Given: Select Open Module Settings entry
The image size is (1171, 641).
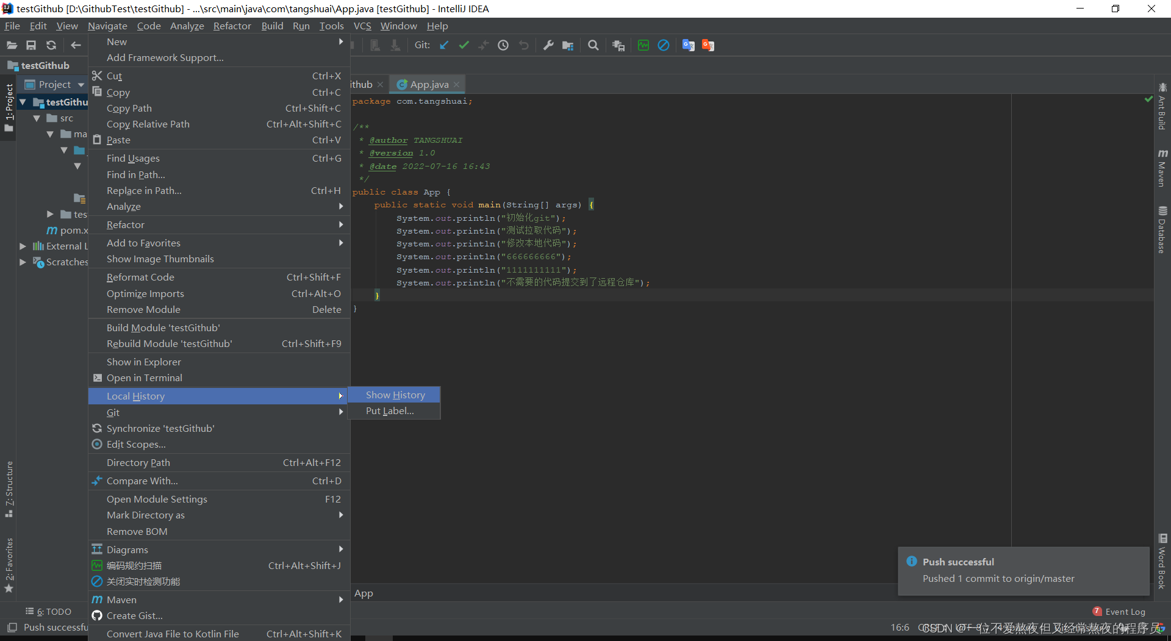Looking at the screenshot, I should pyautogui.click(x=219, y=500).
